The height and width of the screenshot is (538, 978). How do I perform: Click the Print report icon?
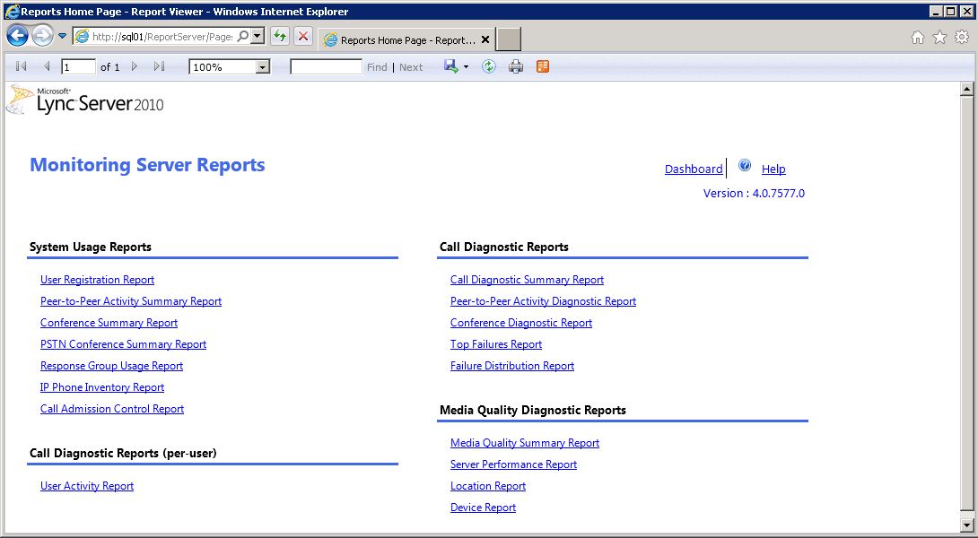516,66
